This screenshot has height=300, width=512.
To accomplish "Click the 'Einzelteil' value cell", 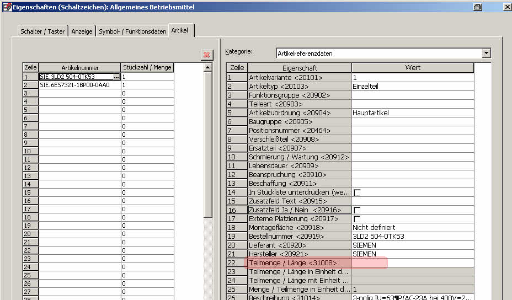I will [x=413, y=86].
